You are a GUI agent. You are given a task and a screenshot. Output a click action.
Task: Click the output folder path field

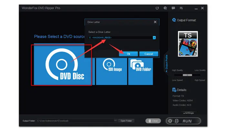pos(75,121)
